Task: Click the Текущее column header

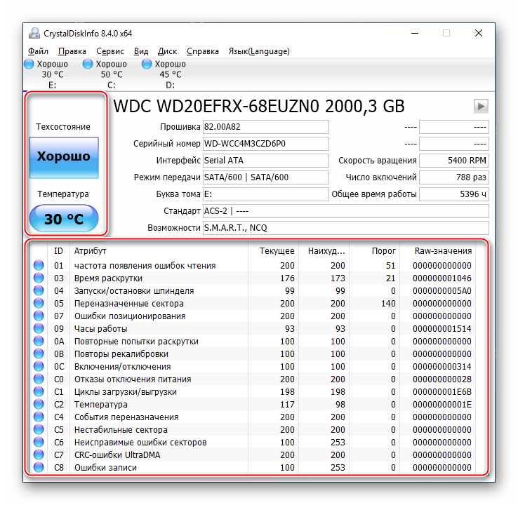Action: (x=273, y=251)
